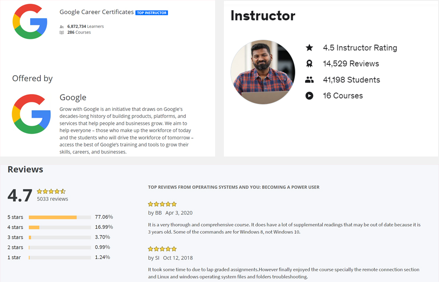Click the 0.99% percentage value
Screen dimensions: 439x282
[x=102, y=247]
